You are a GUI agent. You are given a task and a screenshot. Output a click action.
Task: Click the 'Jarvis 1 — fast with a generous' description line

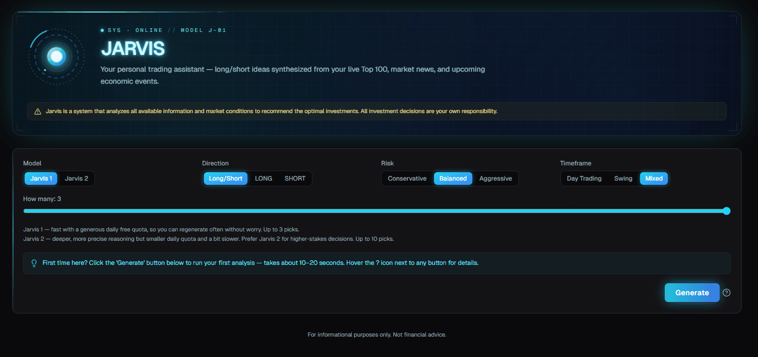click(x=161, y=230)
